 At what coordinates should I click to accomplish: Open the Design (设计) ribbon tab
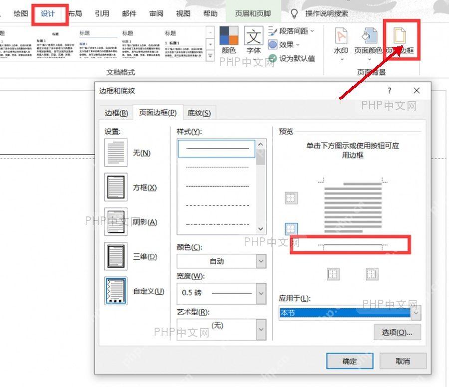tap(47, 13)
